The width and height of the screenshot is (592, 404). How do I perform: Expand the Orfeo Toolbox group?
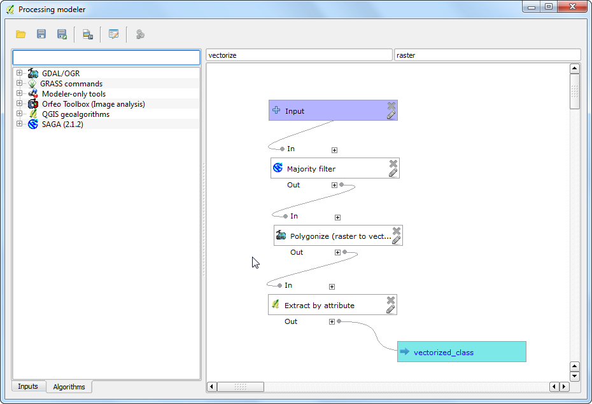(19, 104)
